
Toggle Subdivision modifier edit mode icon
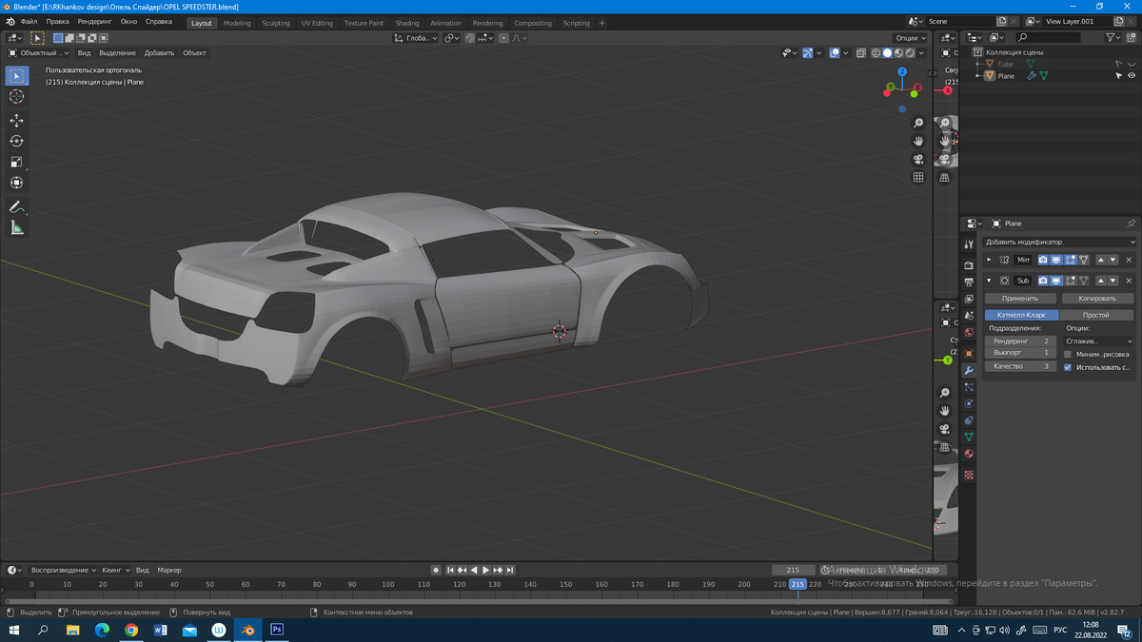(1071, 281)
